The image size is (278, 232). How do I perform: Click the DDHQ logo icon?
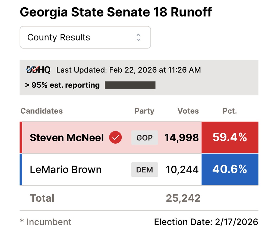38,70
